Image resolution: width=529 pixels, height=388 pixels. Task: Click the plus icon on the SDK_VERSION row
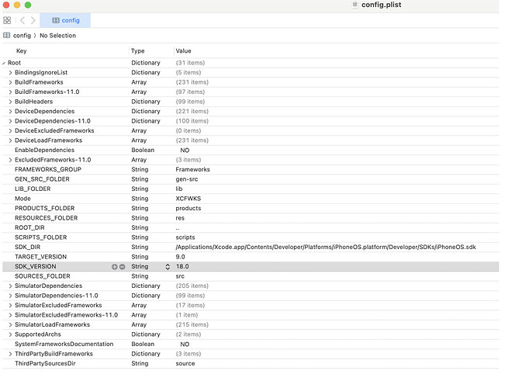pos(115,266)
